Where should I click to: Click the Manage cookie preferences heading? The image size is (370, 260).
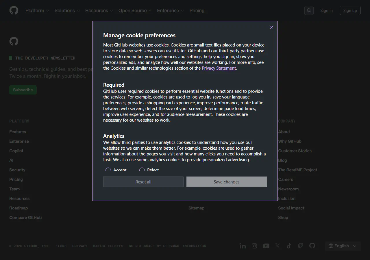[x=139, y=35]
